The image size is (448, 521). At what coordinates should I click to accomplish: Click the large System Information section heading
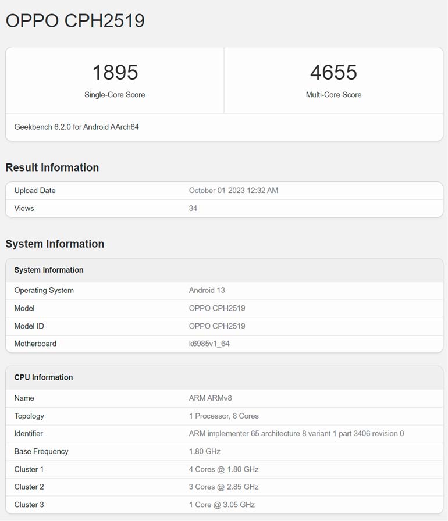click(55, 244)
